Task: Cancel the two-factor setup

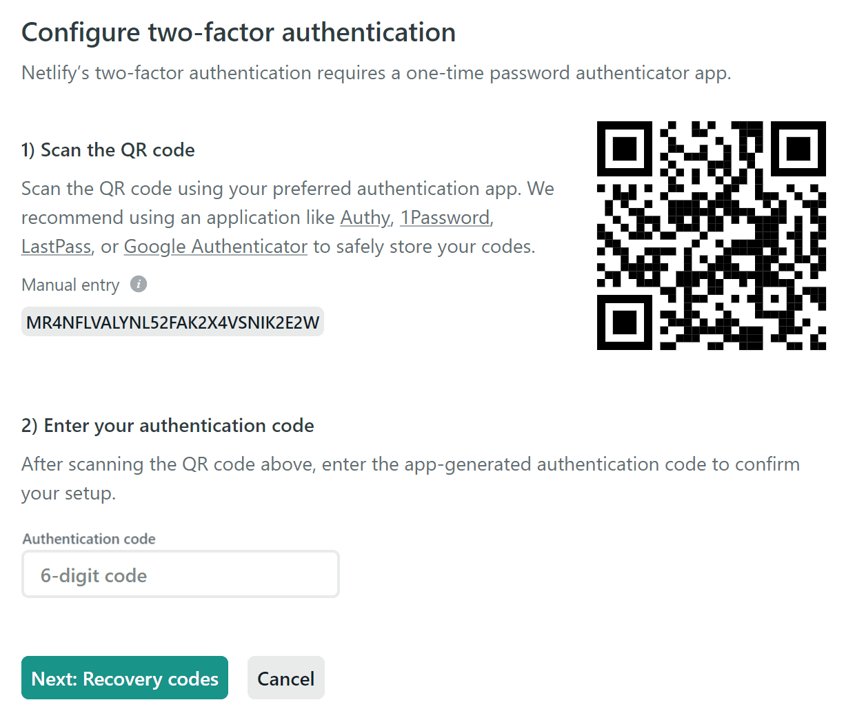Action: pos(285,678)
